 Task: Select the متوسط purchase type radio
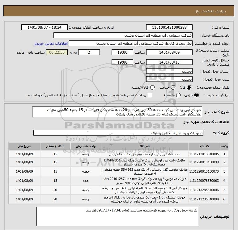(x=178, y=95)
